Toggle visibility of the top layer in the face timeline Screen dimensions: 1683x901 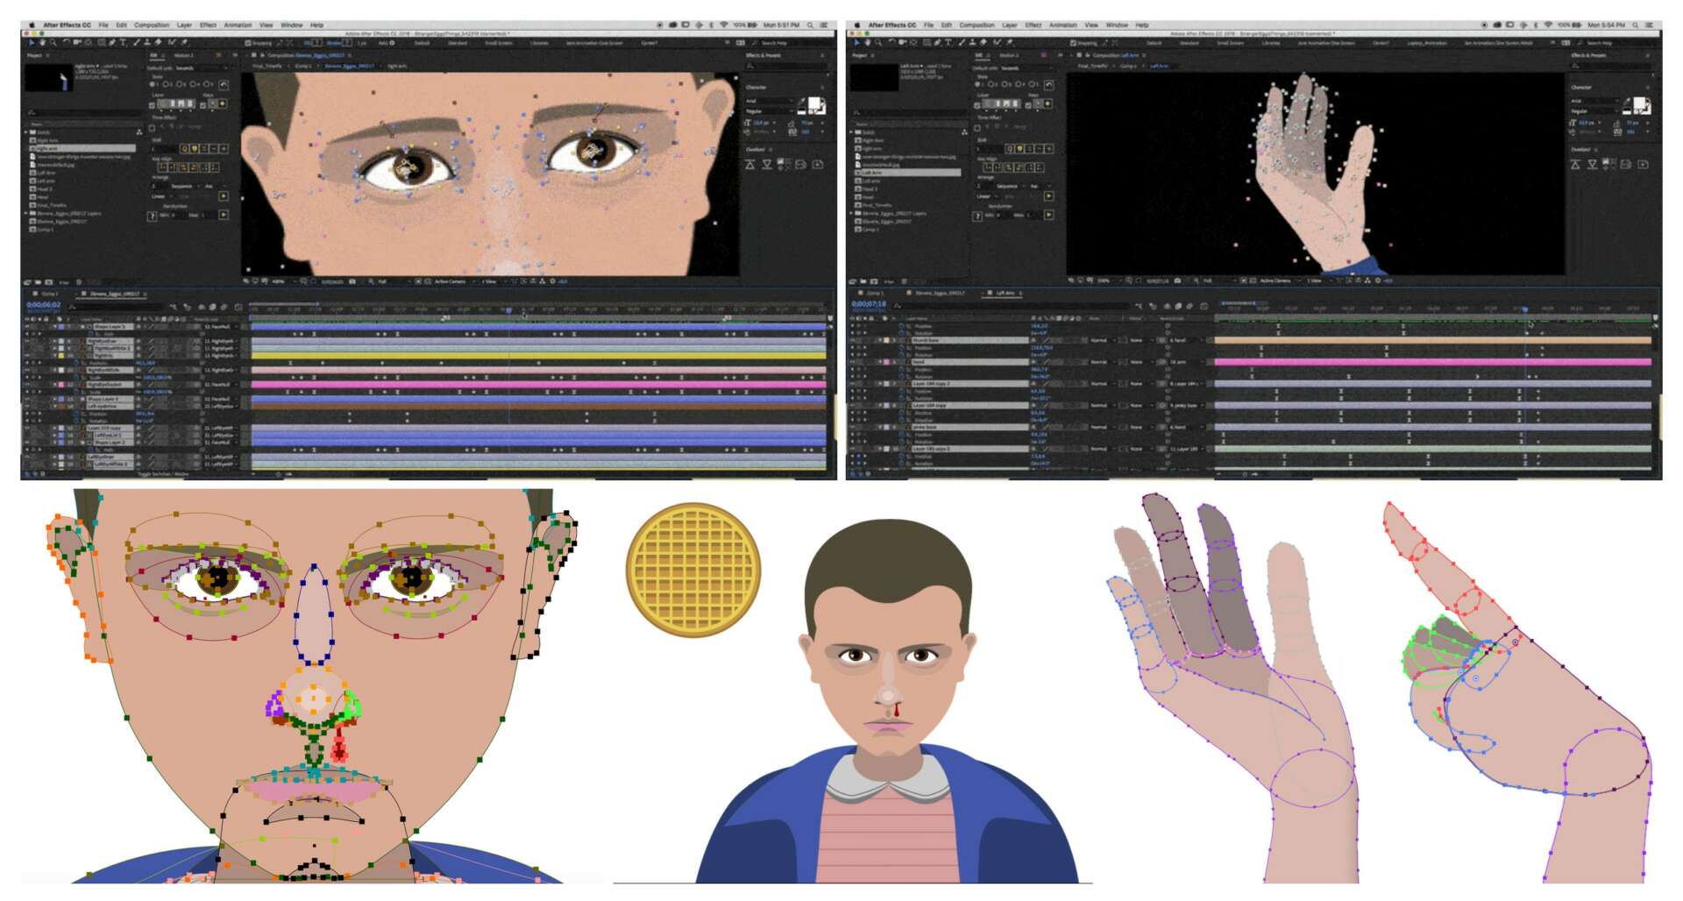(27, 327)
